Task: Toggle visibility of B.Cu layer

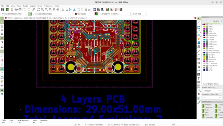Action: (x=207, y=31)
